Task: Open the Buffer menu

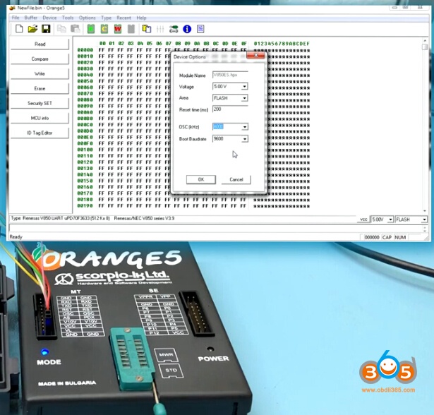Action: 31,18
